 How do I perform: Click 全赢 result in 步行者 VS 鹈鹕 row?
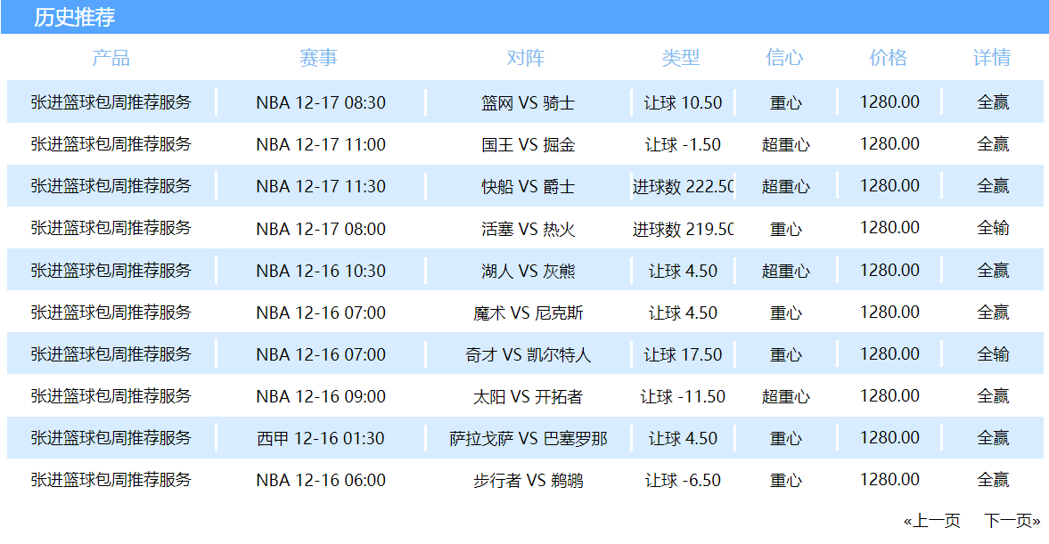tap(993, 480)
